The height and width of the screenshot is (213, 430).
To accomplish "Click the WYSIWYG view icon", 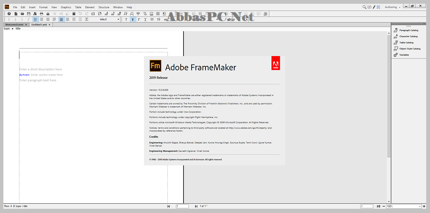I will pyautogui.click(x=378, y=7).
